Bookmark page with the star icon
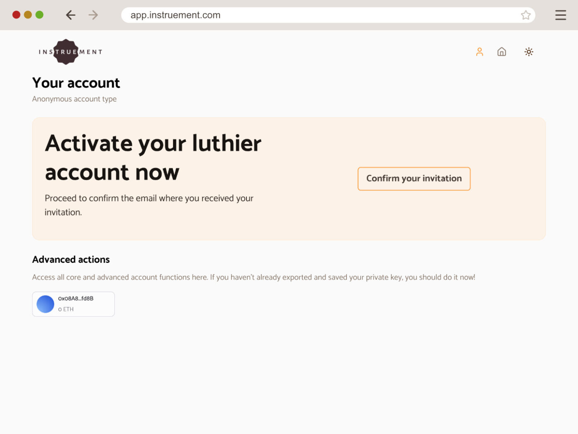The height and width of the screenshot is (434, 578). point(526,15)
